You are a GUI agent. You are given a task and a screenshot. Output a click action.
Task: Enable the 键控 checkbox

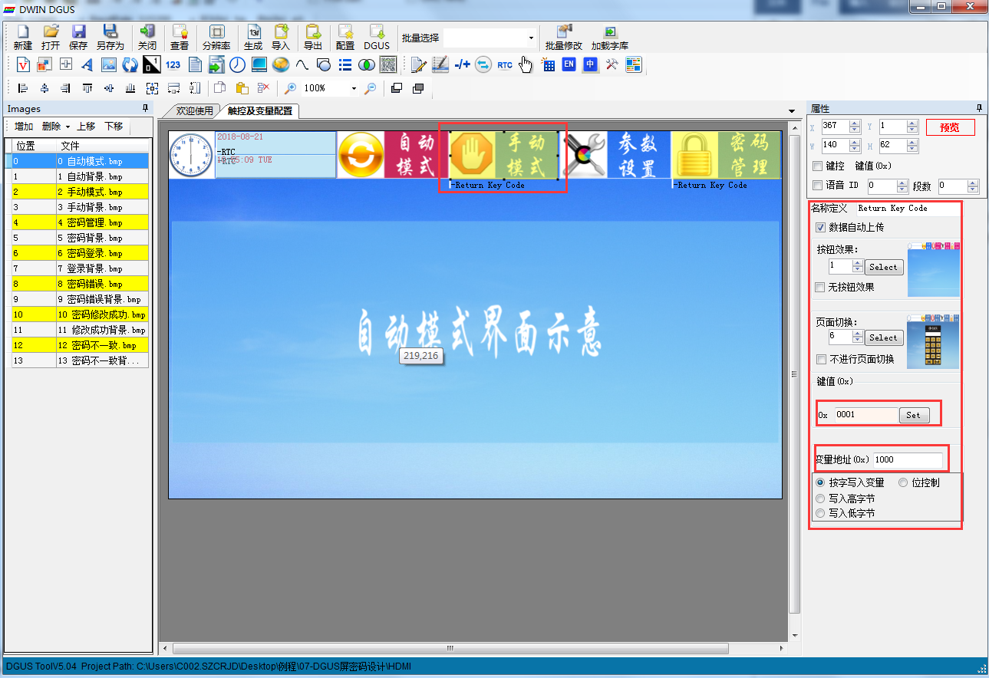coord(818,166)
